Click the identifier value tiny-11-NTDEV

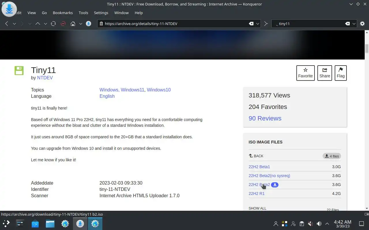(x=115, y=189)
